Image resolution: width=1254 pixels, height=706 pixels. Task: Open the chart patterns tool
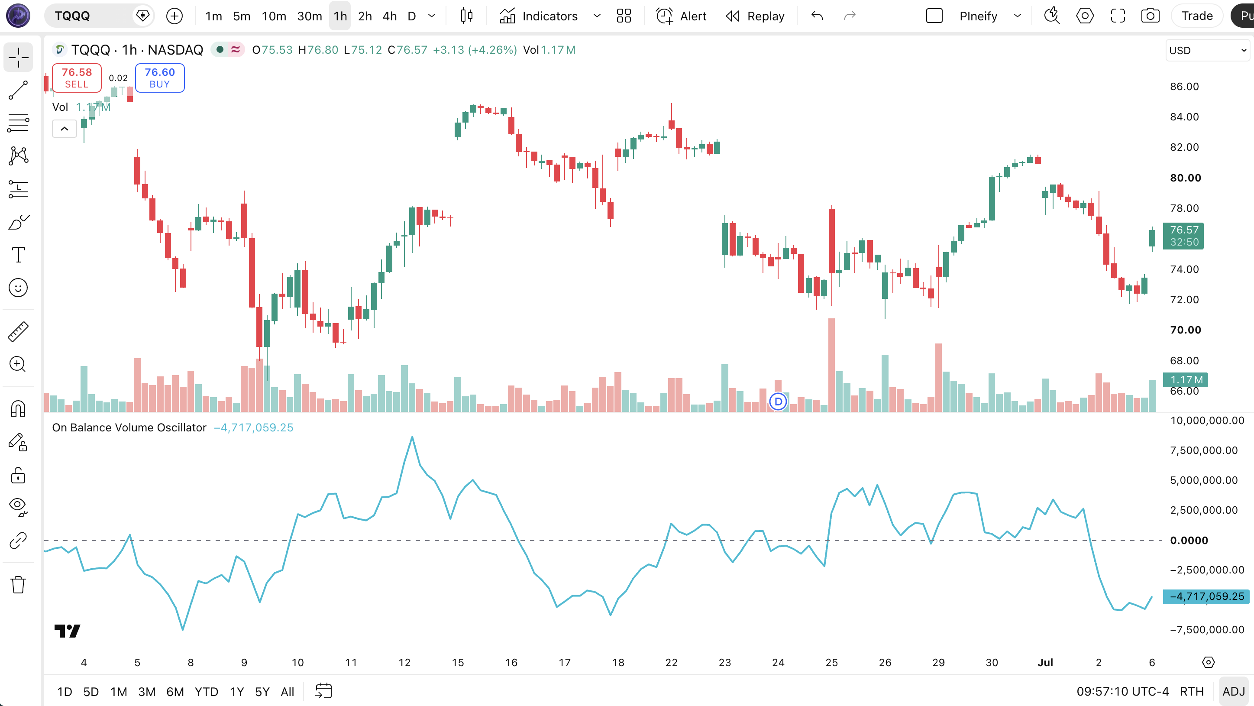coord(18,156)
